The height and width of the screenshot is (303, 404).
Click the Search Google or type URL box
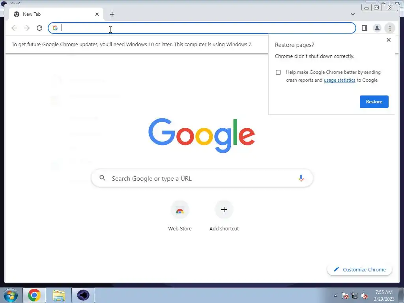pyautogui.click(x=202, y=178)
